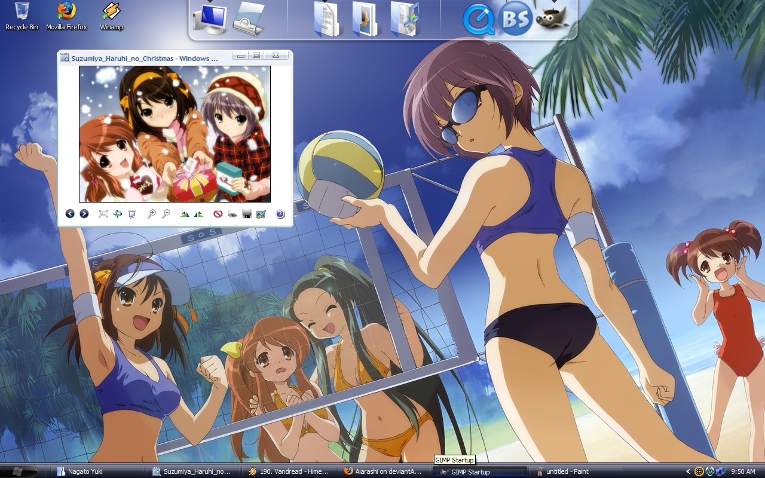The width and height of the screenshot is (765, 478).
Task: Minimize the picture viewer window
Action: click(241, 56)
